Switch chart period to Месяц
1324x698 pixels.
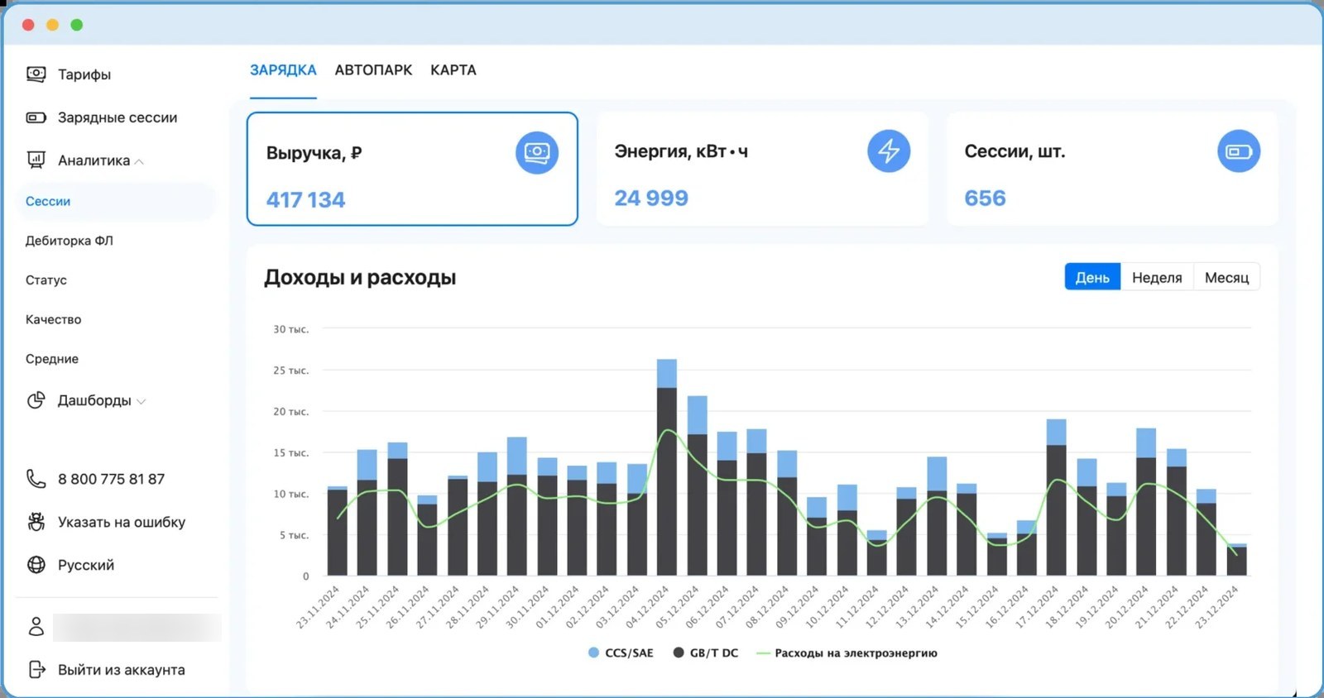click(1226, 277)
